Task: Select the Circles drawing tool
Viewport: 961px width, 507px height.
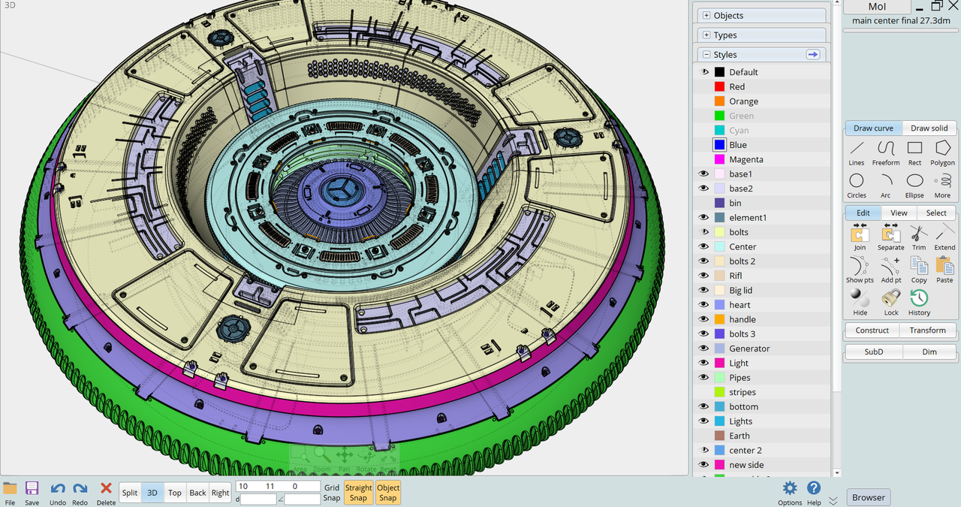Action: click(x=857, y=186)
